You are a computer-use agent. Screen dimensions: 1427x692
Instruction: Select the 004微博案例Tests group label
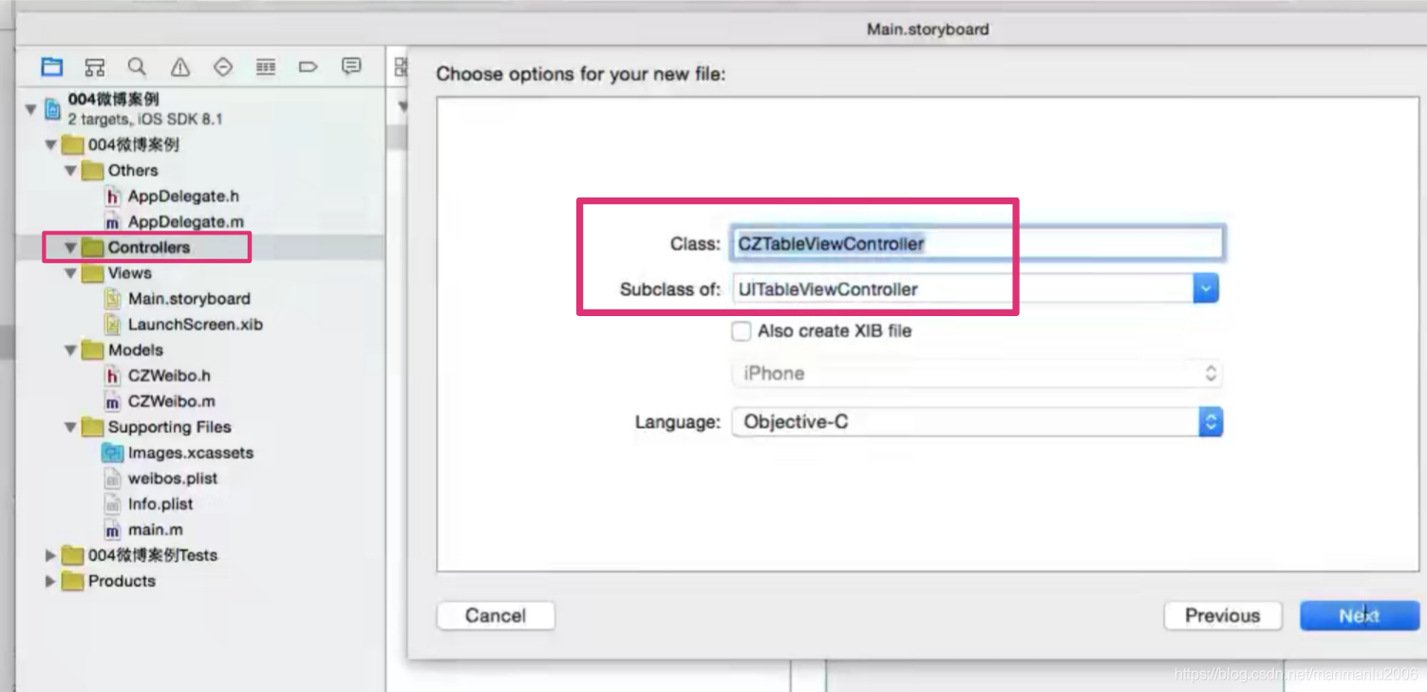(153, 555)
